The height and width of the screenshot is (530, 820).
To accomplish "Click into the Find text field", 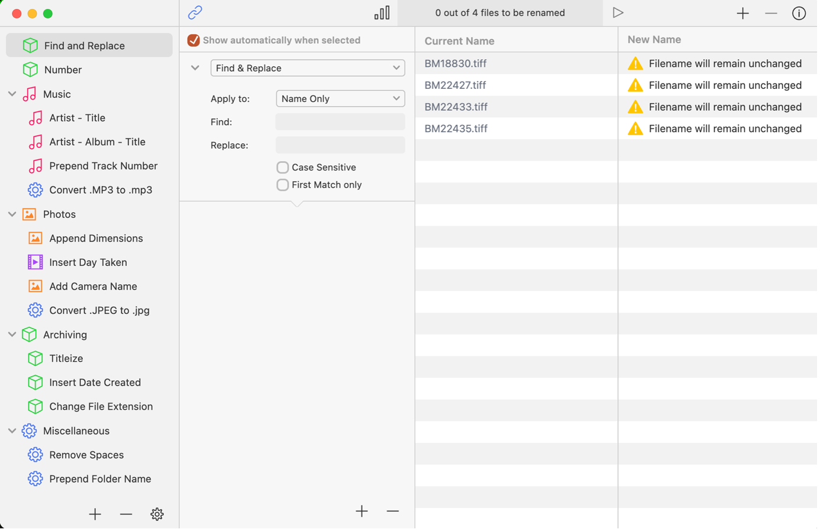I will point(341,122).
